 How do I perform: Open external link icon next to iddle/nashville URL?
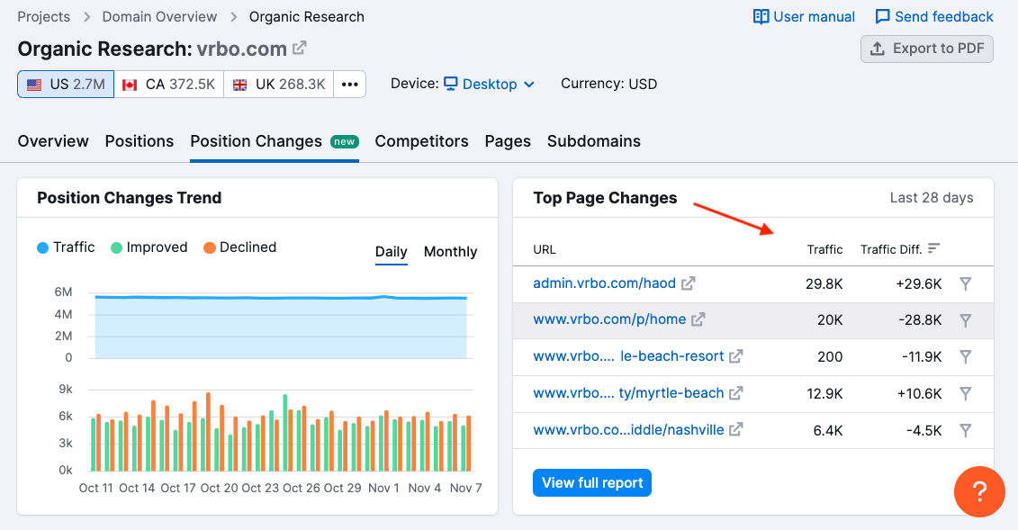coord(736,429)
